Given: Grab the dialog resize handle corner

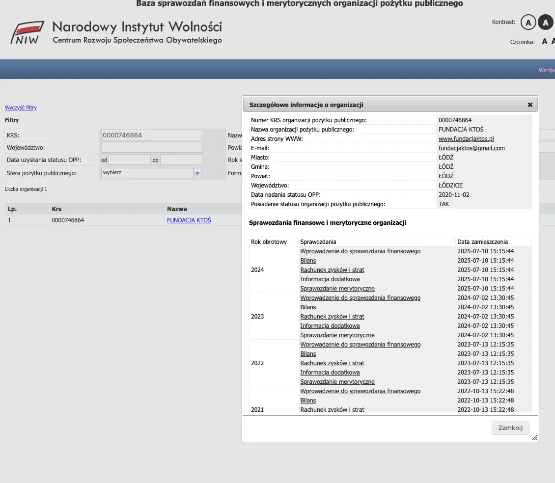Looking at the screenshot, I should (x=534, y=438).
